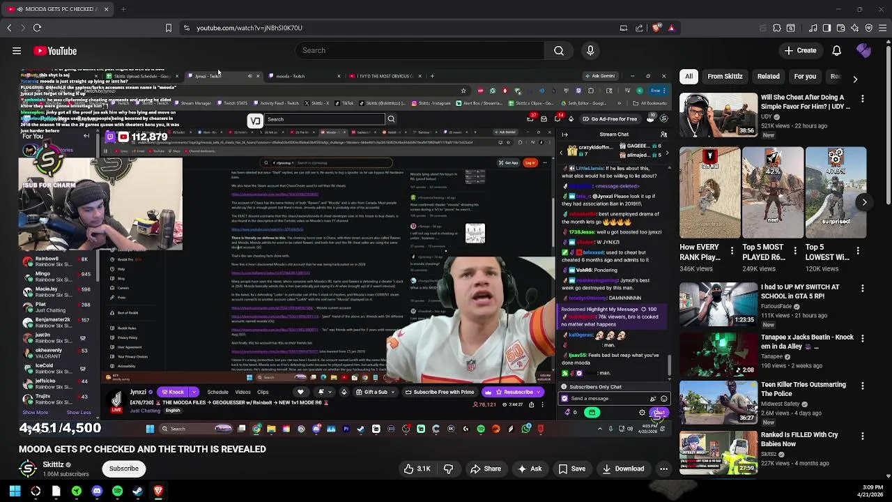Reload the page in the browser
Screen dimensions: 892x502
(x=37, y=28)
